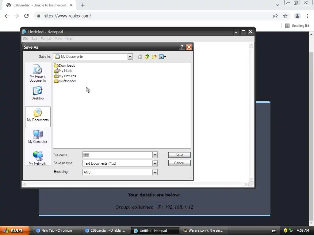This screenshot has height=235, width=314.
Task: Click the taskbar keyboard icon
Action: [274, 231]
